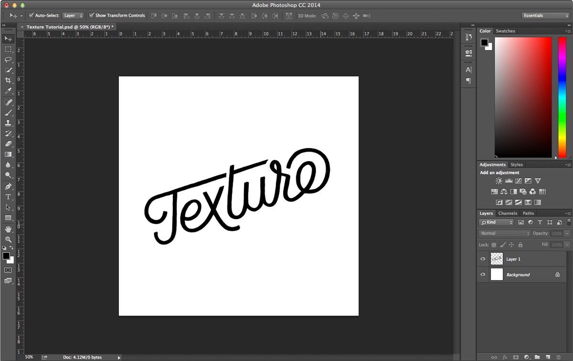Image resolution: width=573 pixels, height=361 pixels.
Task: Click the Lock All padlock button
Action: [x=520, y=245]
